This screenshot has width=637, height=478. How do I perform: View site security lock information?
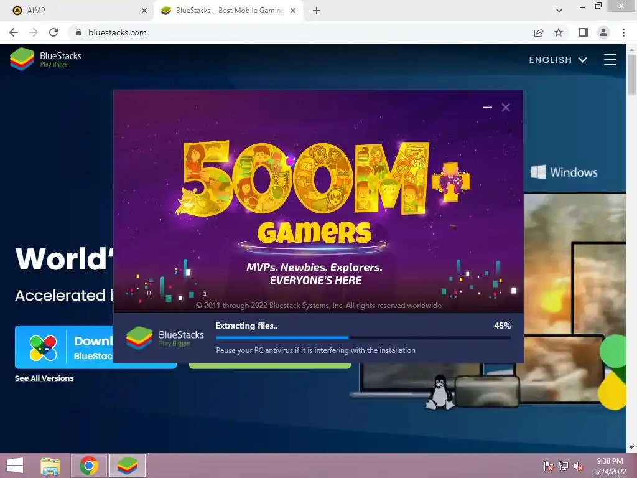pos(78,32)
